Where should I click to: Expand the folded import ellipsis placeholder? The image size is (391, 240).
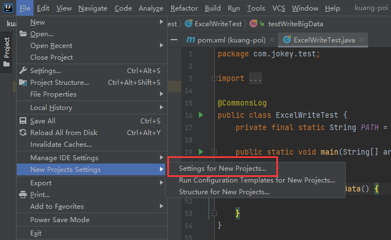[x=256, y=79]
